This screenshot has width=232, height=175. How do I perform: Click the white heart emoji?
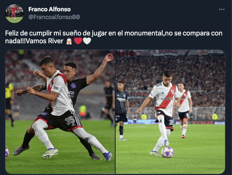coord(87,41)
